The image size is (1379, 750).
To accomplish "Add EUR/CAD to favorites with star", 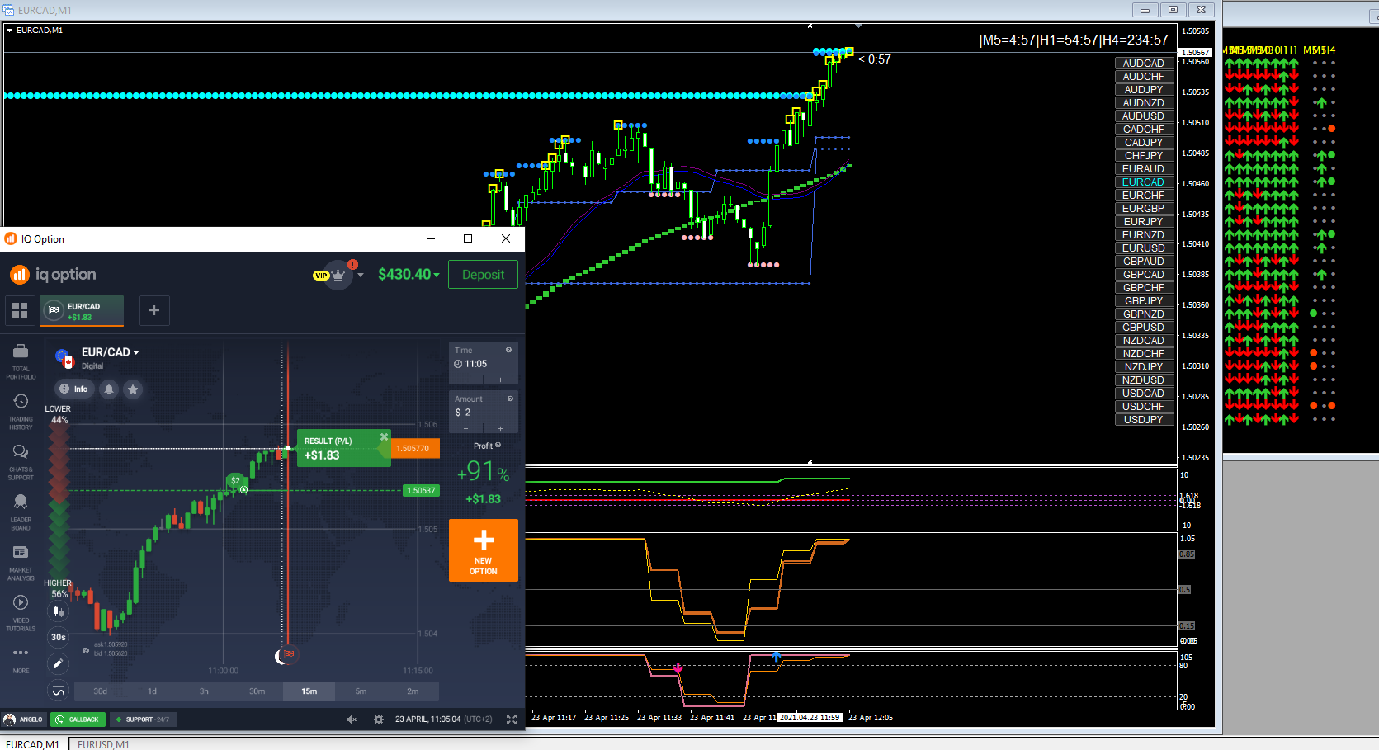I will click(x=133, y=389).
